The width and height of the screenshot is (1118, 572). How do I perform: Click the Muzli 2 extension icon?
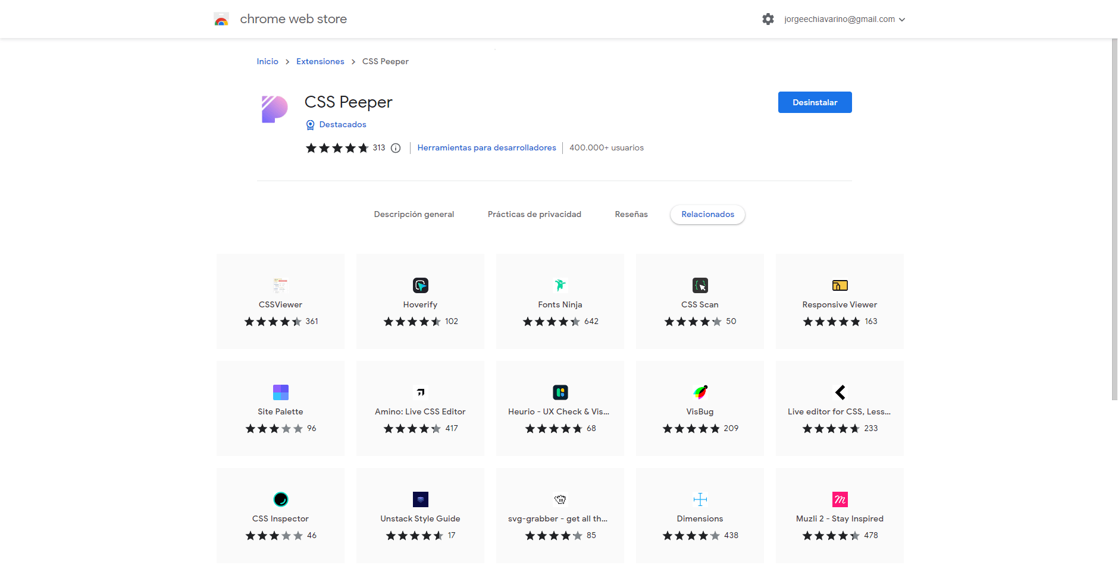click(840, 499)
